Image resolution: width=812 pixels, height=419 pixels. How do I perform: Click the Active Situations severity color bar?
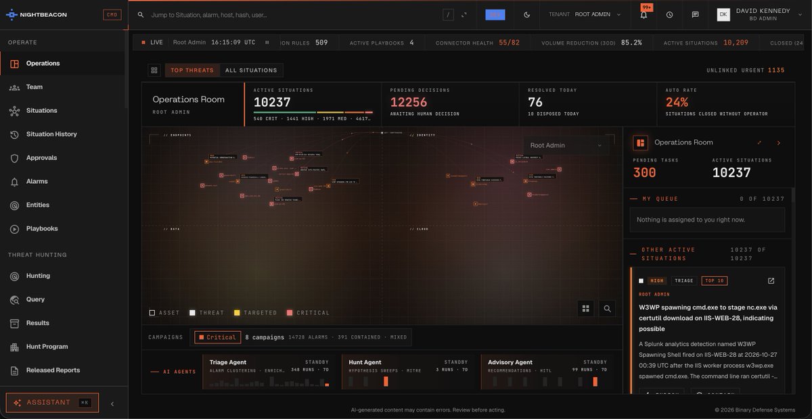point(313,112)
